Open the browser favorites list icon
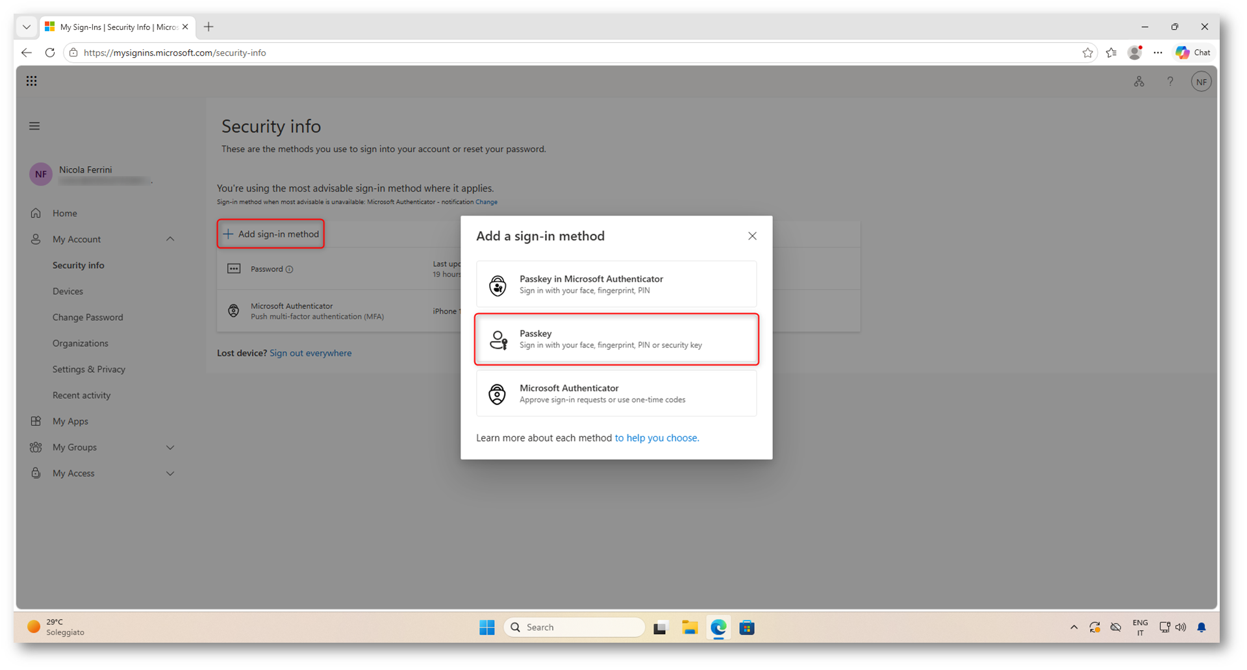1247x670 pixels. (x=1111, y=53)
